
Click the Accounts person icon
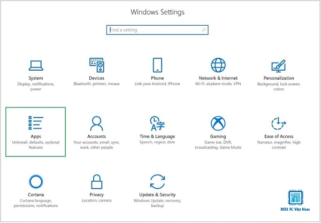(97, 124)
